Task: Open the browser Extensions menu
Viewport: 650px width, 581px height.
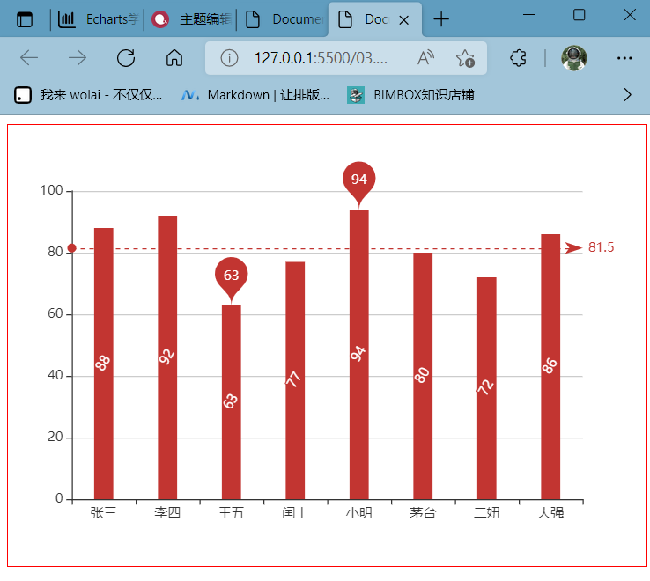Action: (519, 58)
